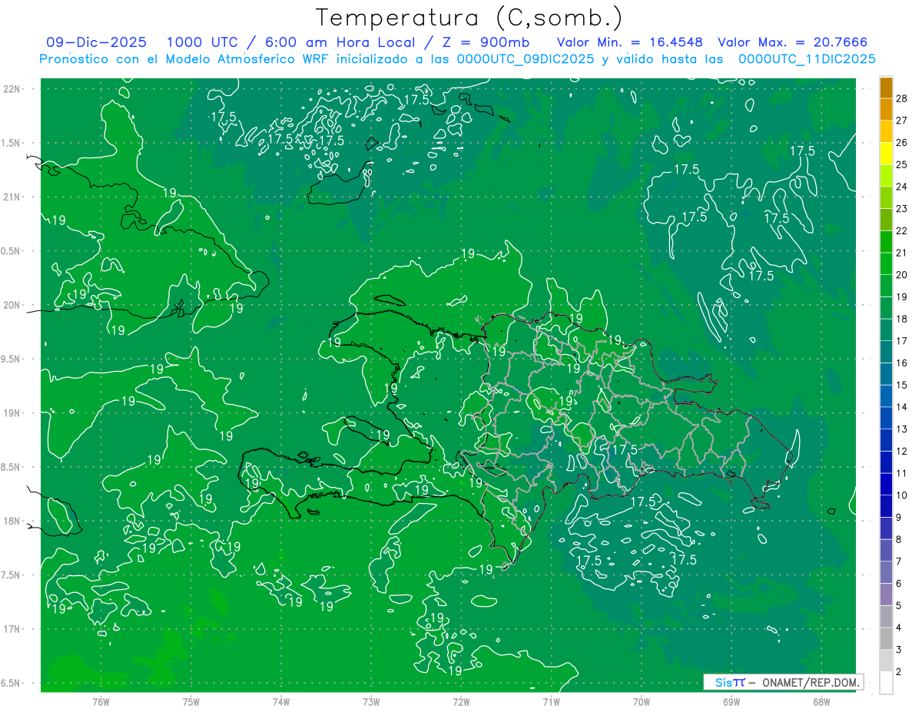Click the "6.5N" latitude axis label
Viewport: 922px width, 712px height.
click(x=12, y=683)
